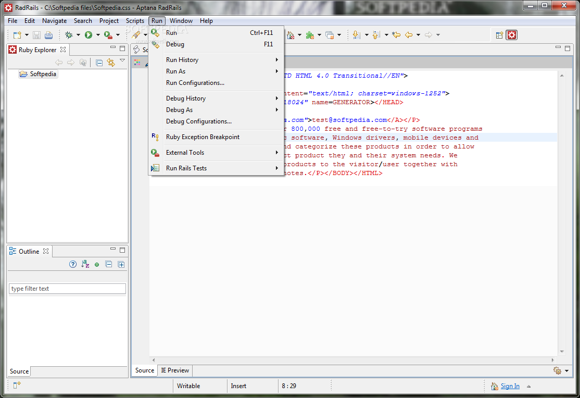Toggle the green dot filter in Outline
The image size is (580, 398).
(97, 265)
